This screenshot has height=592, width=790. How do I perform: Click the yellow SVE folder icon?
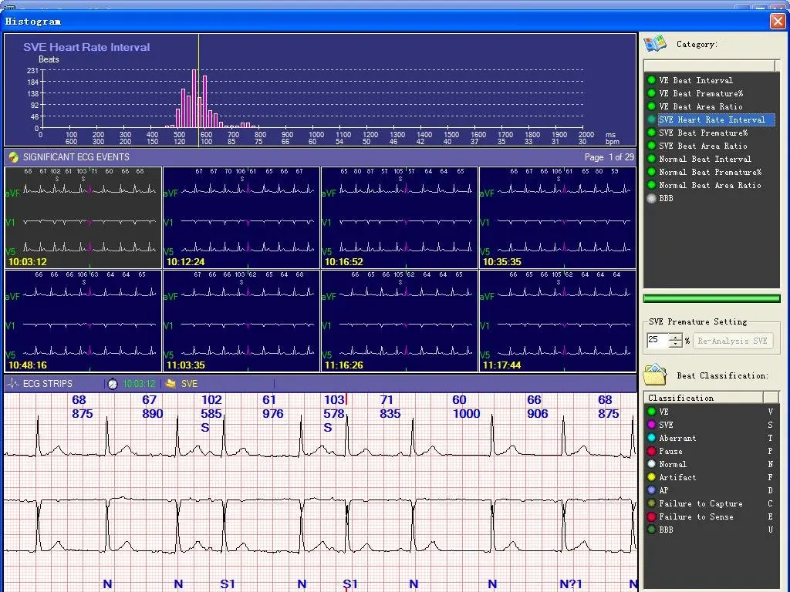tap(170, 383)
